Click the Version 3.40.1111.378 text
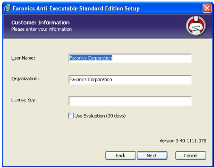Image resolution: width=214 pixels, height=168 pixels. (x=183, y=141)
